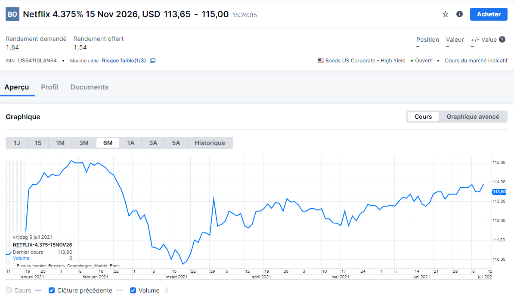Click the NETFLIX-4.375-15NOV26 tooltip label
Viewport: 514px width, 299px height.
tap(43, 245)
